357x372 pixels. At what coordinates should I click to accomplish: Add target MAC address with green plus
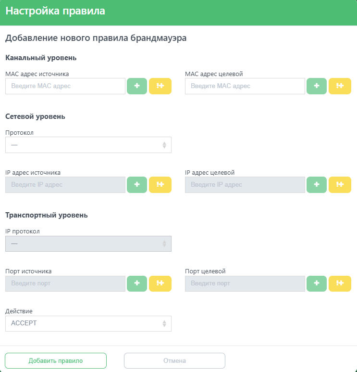317,86
